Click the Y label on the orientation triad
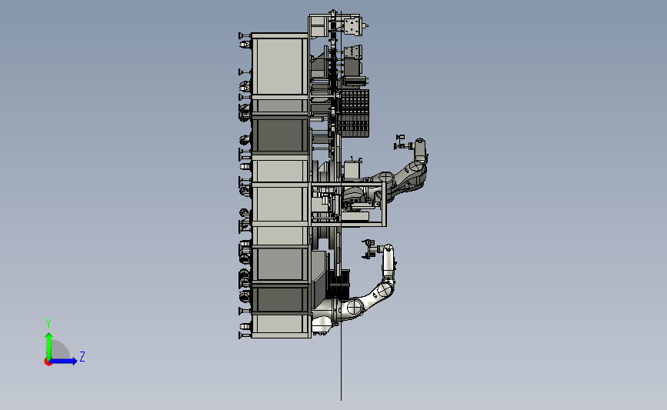Image resolution: width=667 pixels, height=410 pixels. click(48, 324)
